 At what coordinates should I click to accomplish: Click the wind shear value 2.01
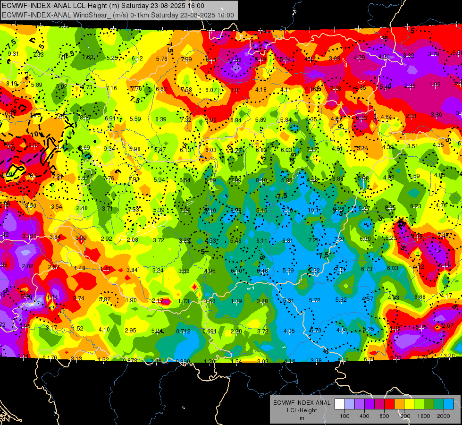point(411,116)
